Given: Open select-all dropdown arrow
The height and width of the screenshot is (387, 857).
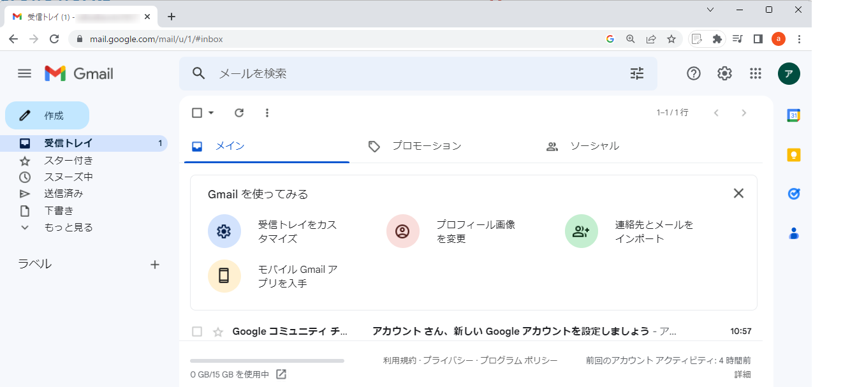Looking at the screenshot, I should 211,113.
